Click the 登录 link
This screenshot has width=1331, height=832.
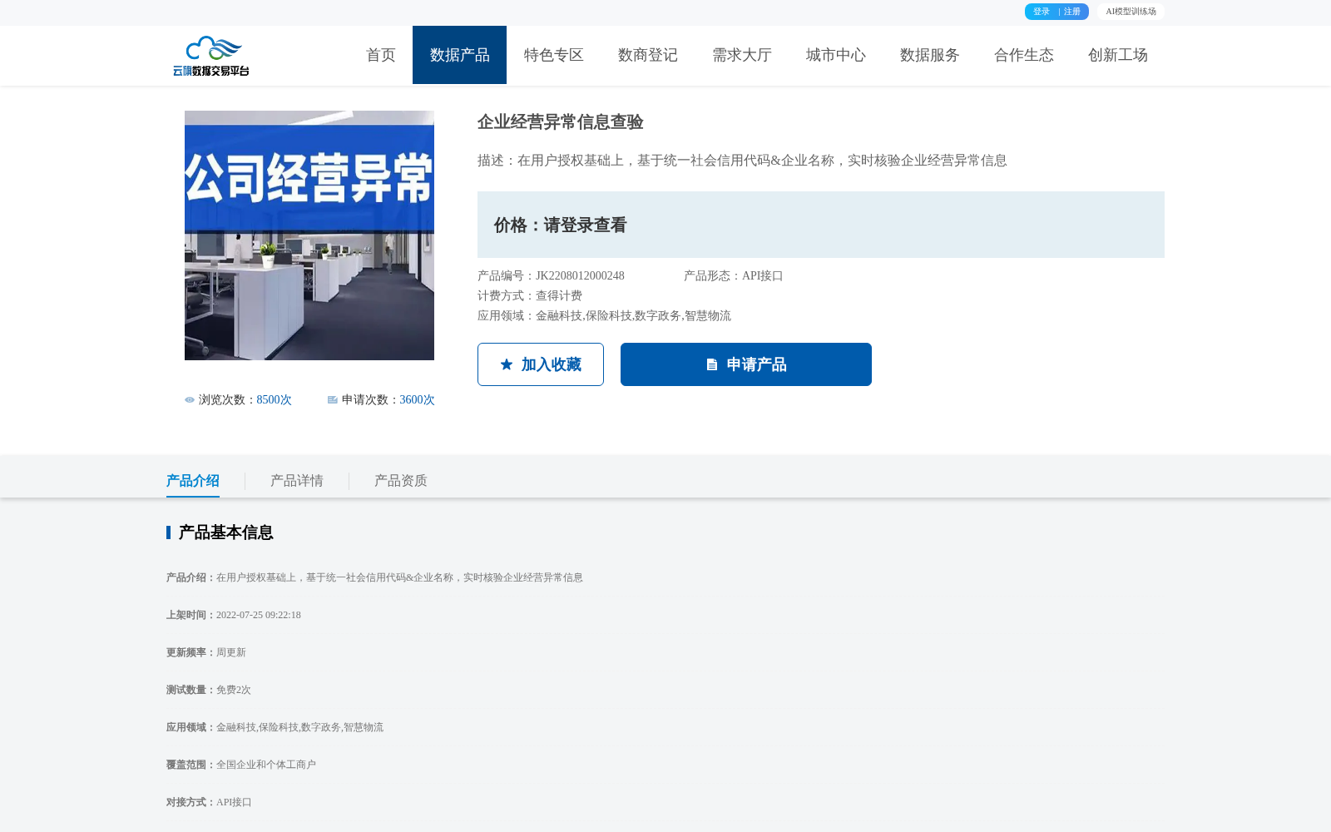click(x=1042, y=12)
